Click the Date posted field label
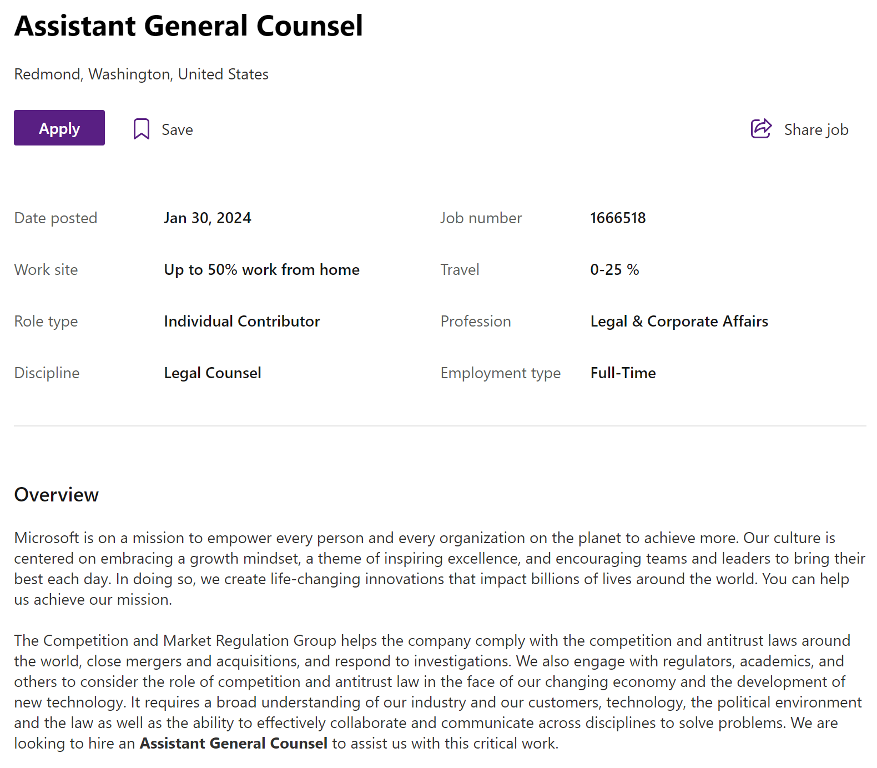Viewport: 877px width, 768px height. tap(56, 218)
